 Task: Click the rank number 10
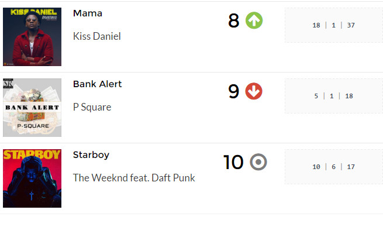[x=233, y=162]
